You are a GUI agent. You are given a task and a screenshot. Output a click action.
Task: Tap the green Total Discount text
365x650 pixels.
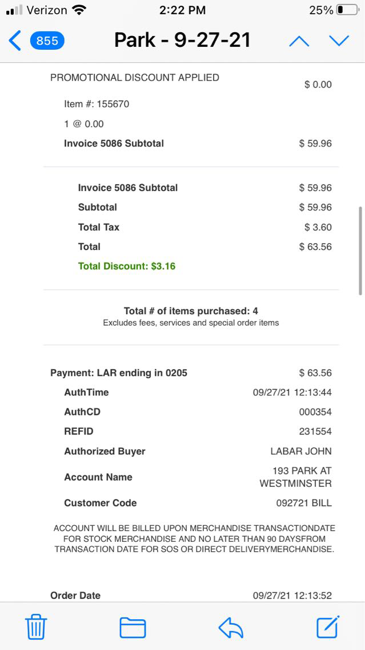tap(127, 266)
